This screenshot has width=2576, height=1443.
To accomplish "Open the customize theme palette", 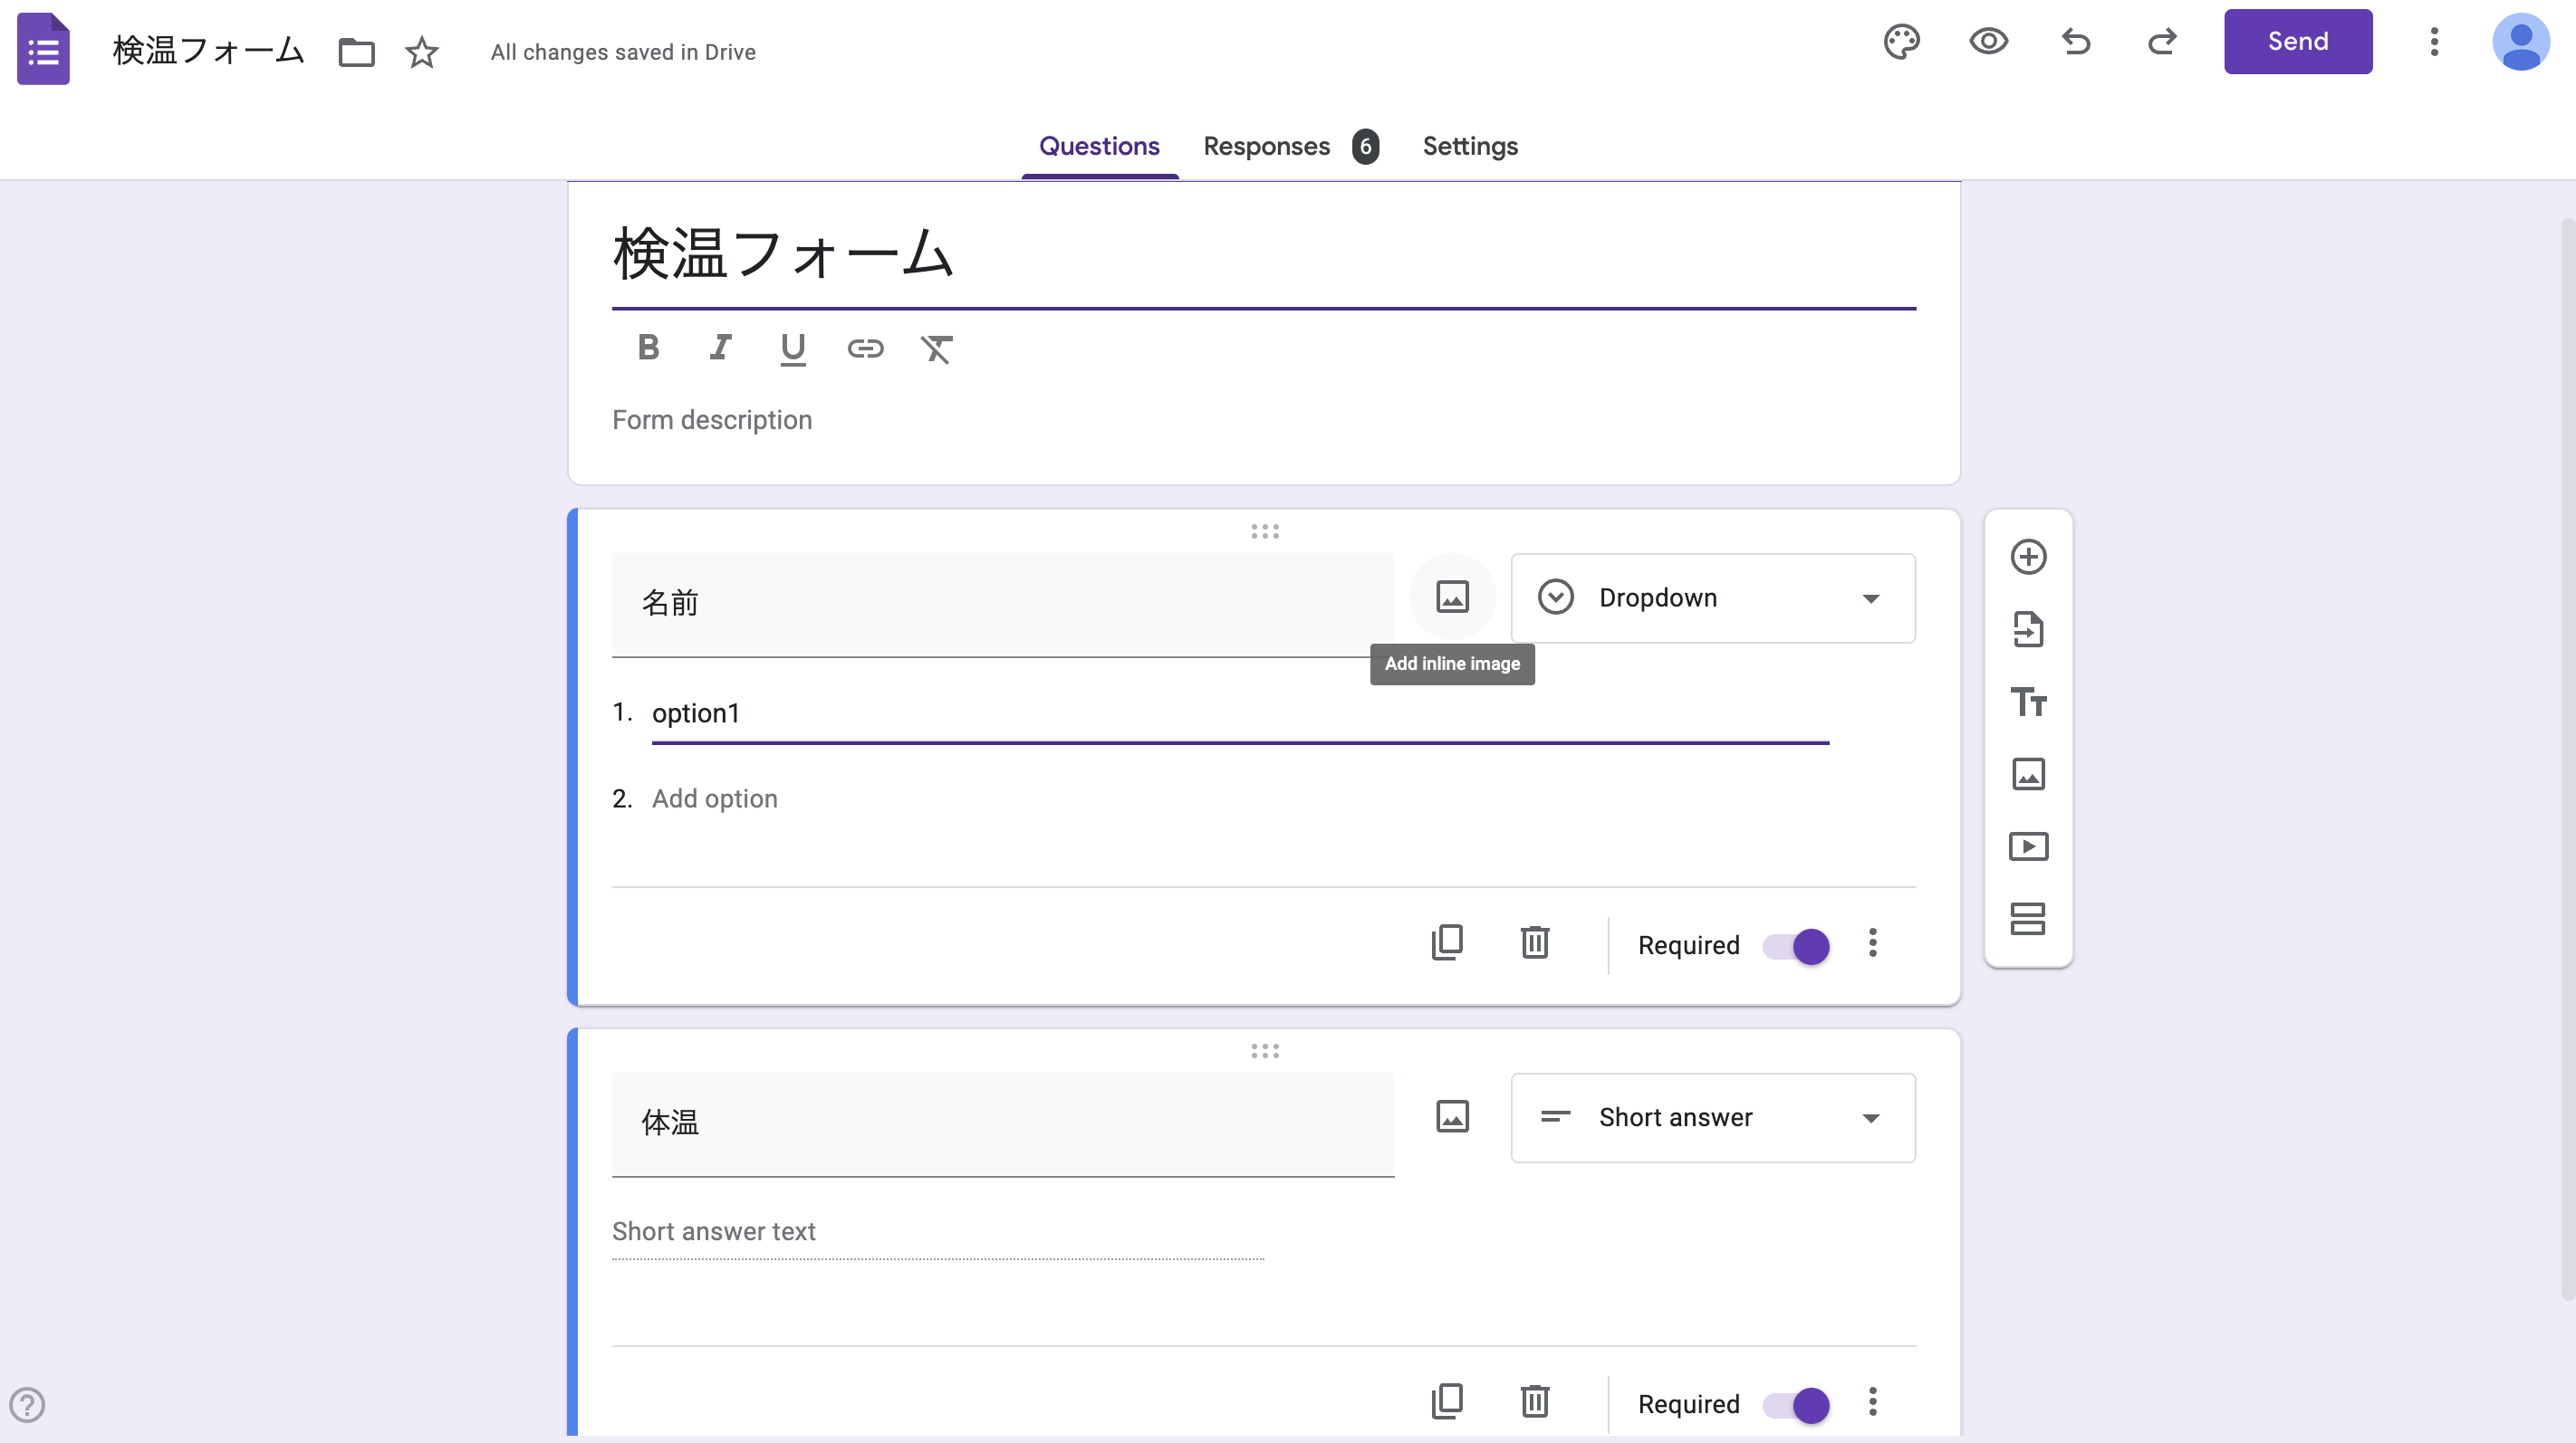I will click(1901, 42).
